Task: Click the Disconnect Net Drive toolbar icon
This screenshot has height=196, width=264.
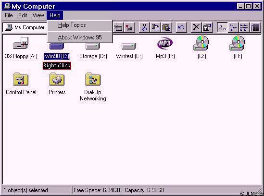Action: point(129,27)
